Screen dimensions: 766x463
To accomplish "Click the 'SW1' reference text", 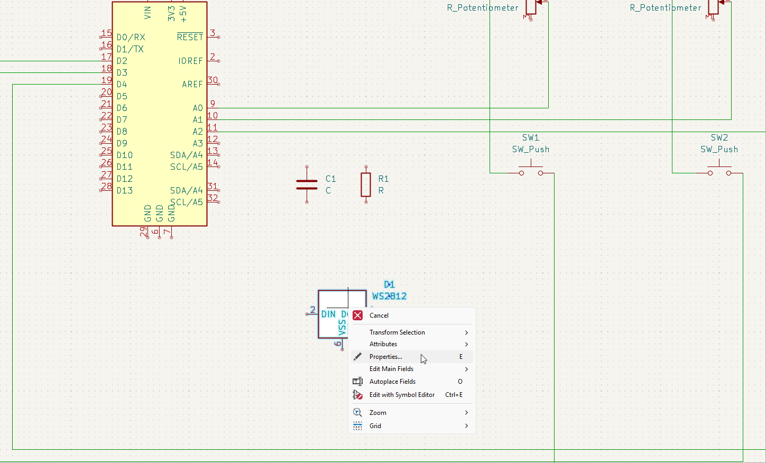I will point(531,137).
